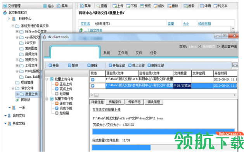Click the 查看 view toolbar icon
The height and width of the screenshot is (152, 244).
(99, 6)
